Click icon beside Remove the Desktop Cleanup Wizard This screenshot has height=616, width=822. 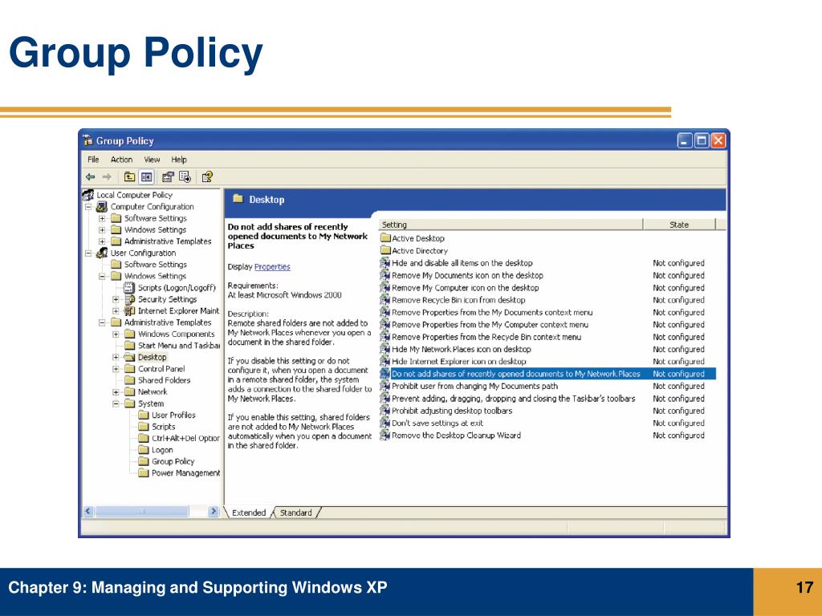coord(385,436)
